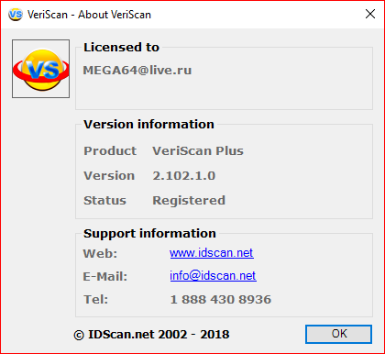
Task: Select the MEGA64@live.ru licensee text
Action: (x=137, y=71)
